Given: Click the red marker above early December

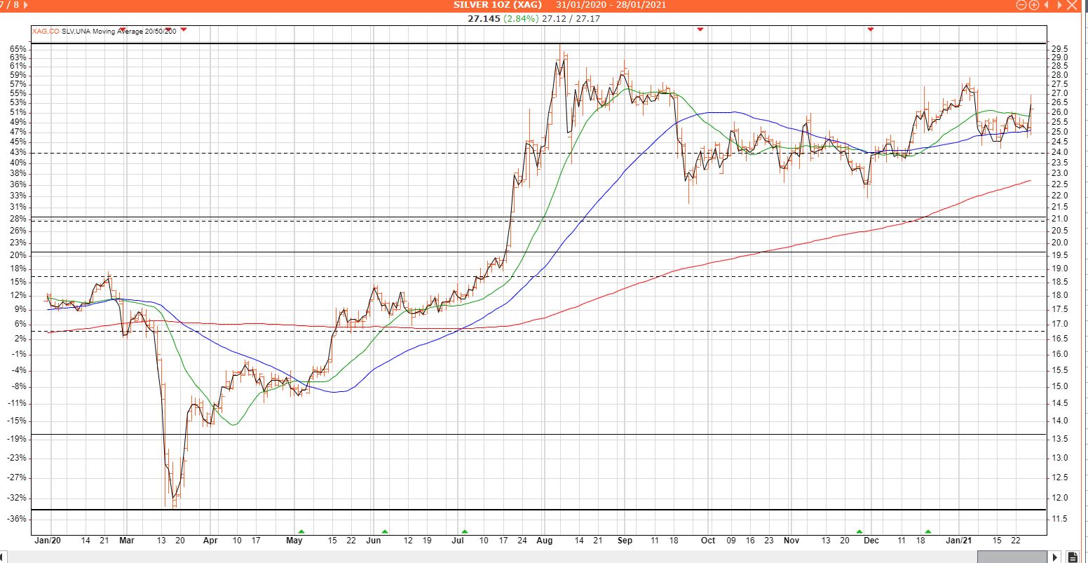Looking at the screenshot, I should click(x=871, y=29).
